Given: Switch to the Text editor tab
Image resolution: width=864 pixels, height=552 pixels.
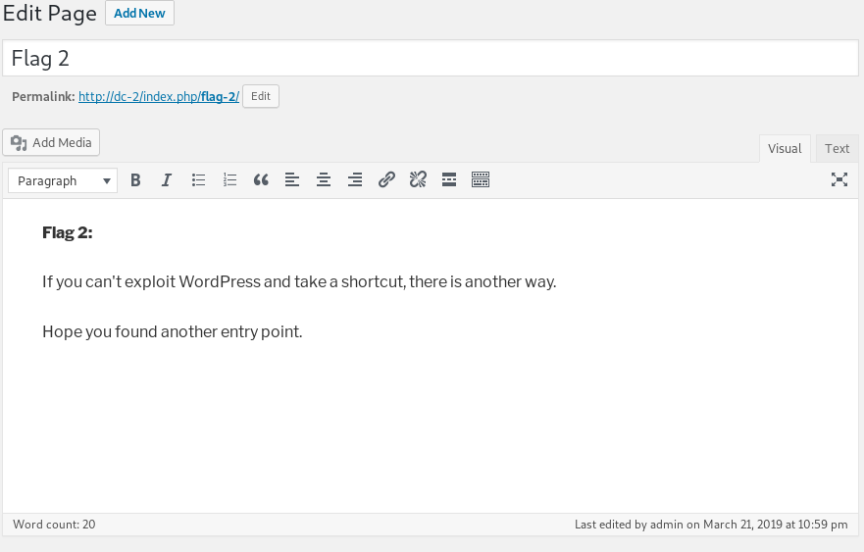Looking at the screenshot, I should pyautogui.click(x=837, y=149).
